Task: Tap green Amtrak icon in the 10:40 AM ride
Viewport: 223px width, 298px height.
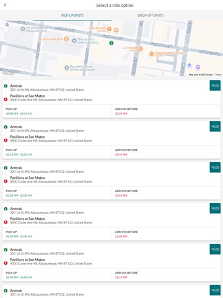Action: tap(6, 250)
